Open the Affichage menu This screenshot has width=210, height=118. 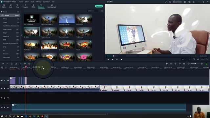click(x=39, y=2)
